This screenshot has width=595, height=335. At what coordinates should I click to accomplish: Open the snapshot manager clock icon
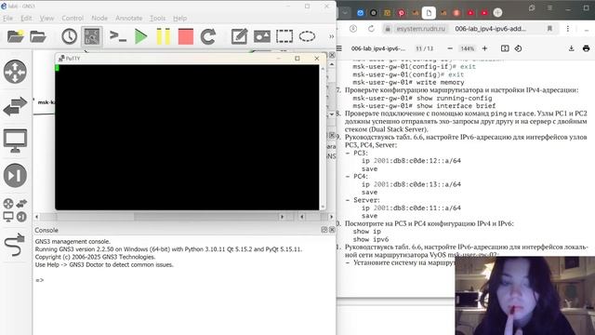[69, 36]
